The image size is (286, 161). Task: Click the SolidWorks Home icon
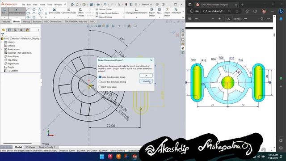tap(72, 4)
